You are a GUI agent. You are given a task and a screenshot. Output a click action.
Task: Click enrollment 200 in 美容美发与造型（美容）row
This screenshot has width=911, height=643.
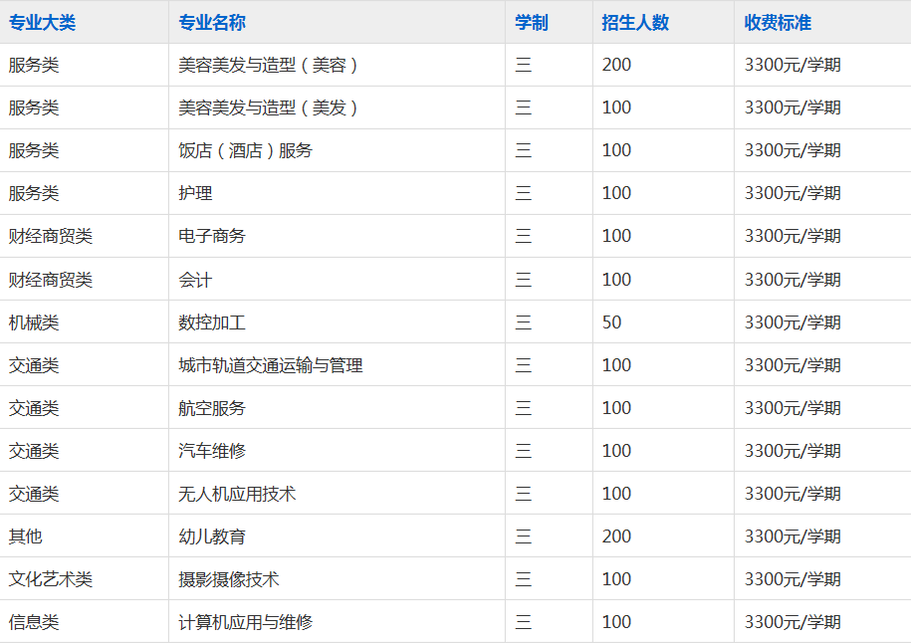point(616,65)
